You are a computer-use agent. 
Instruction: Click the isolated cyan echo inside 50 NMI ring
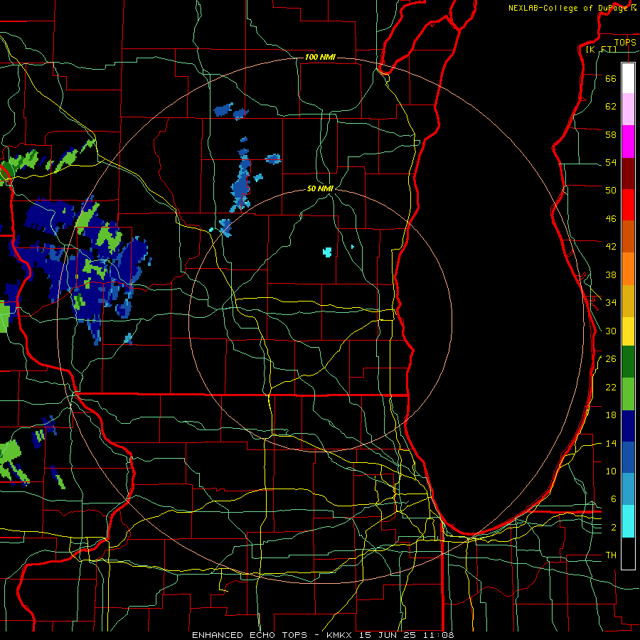point(327,252)
